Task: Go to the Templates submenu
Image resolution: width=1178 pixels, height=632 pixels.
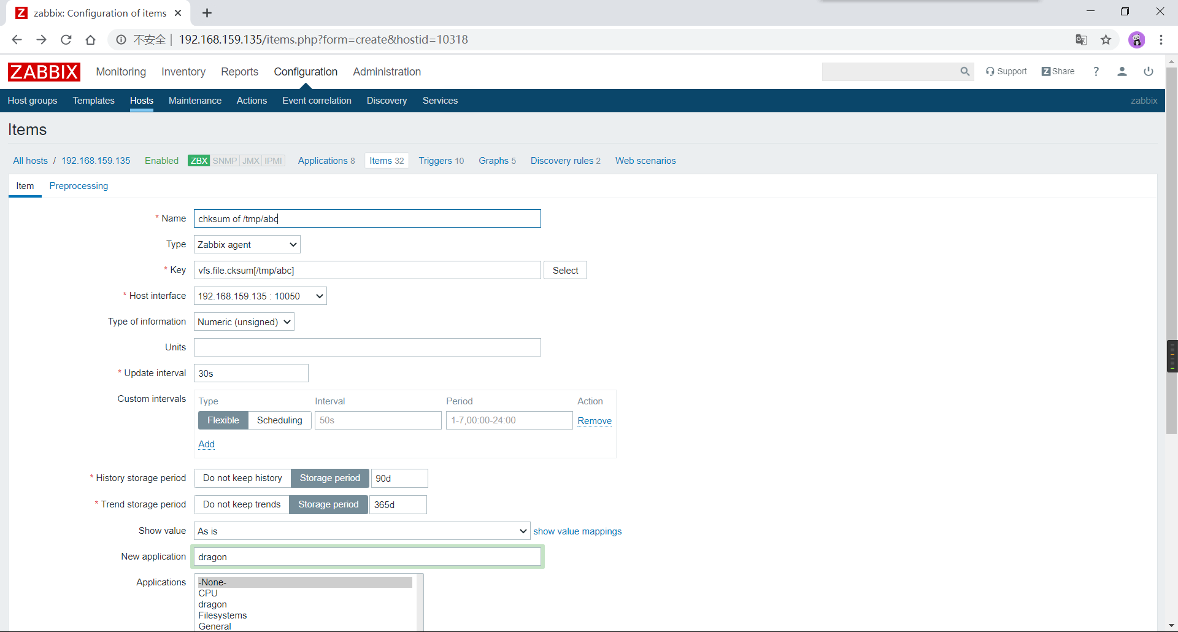Action: click(x=93, y=101)
